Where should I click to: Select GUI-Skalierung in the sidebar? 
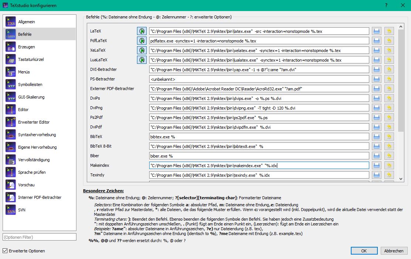tap(40, 97)
